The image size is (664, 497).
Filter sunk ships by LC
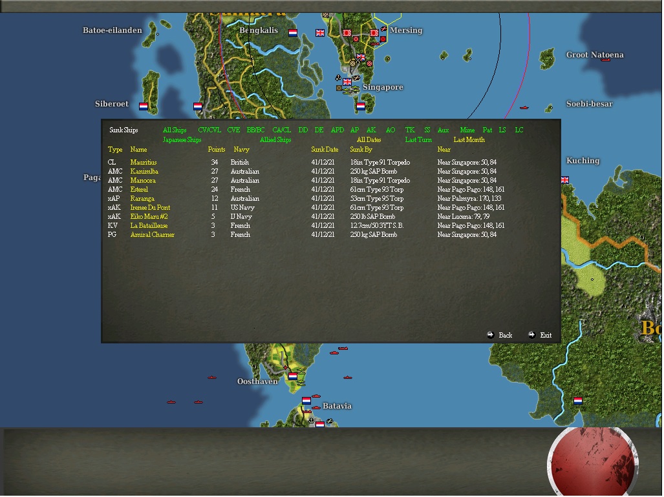[x=520, y=130]
